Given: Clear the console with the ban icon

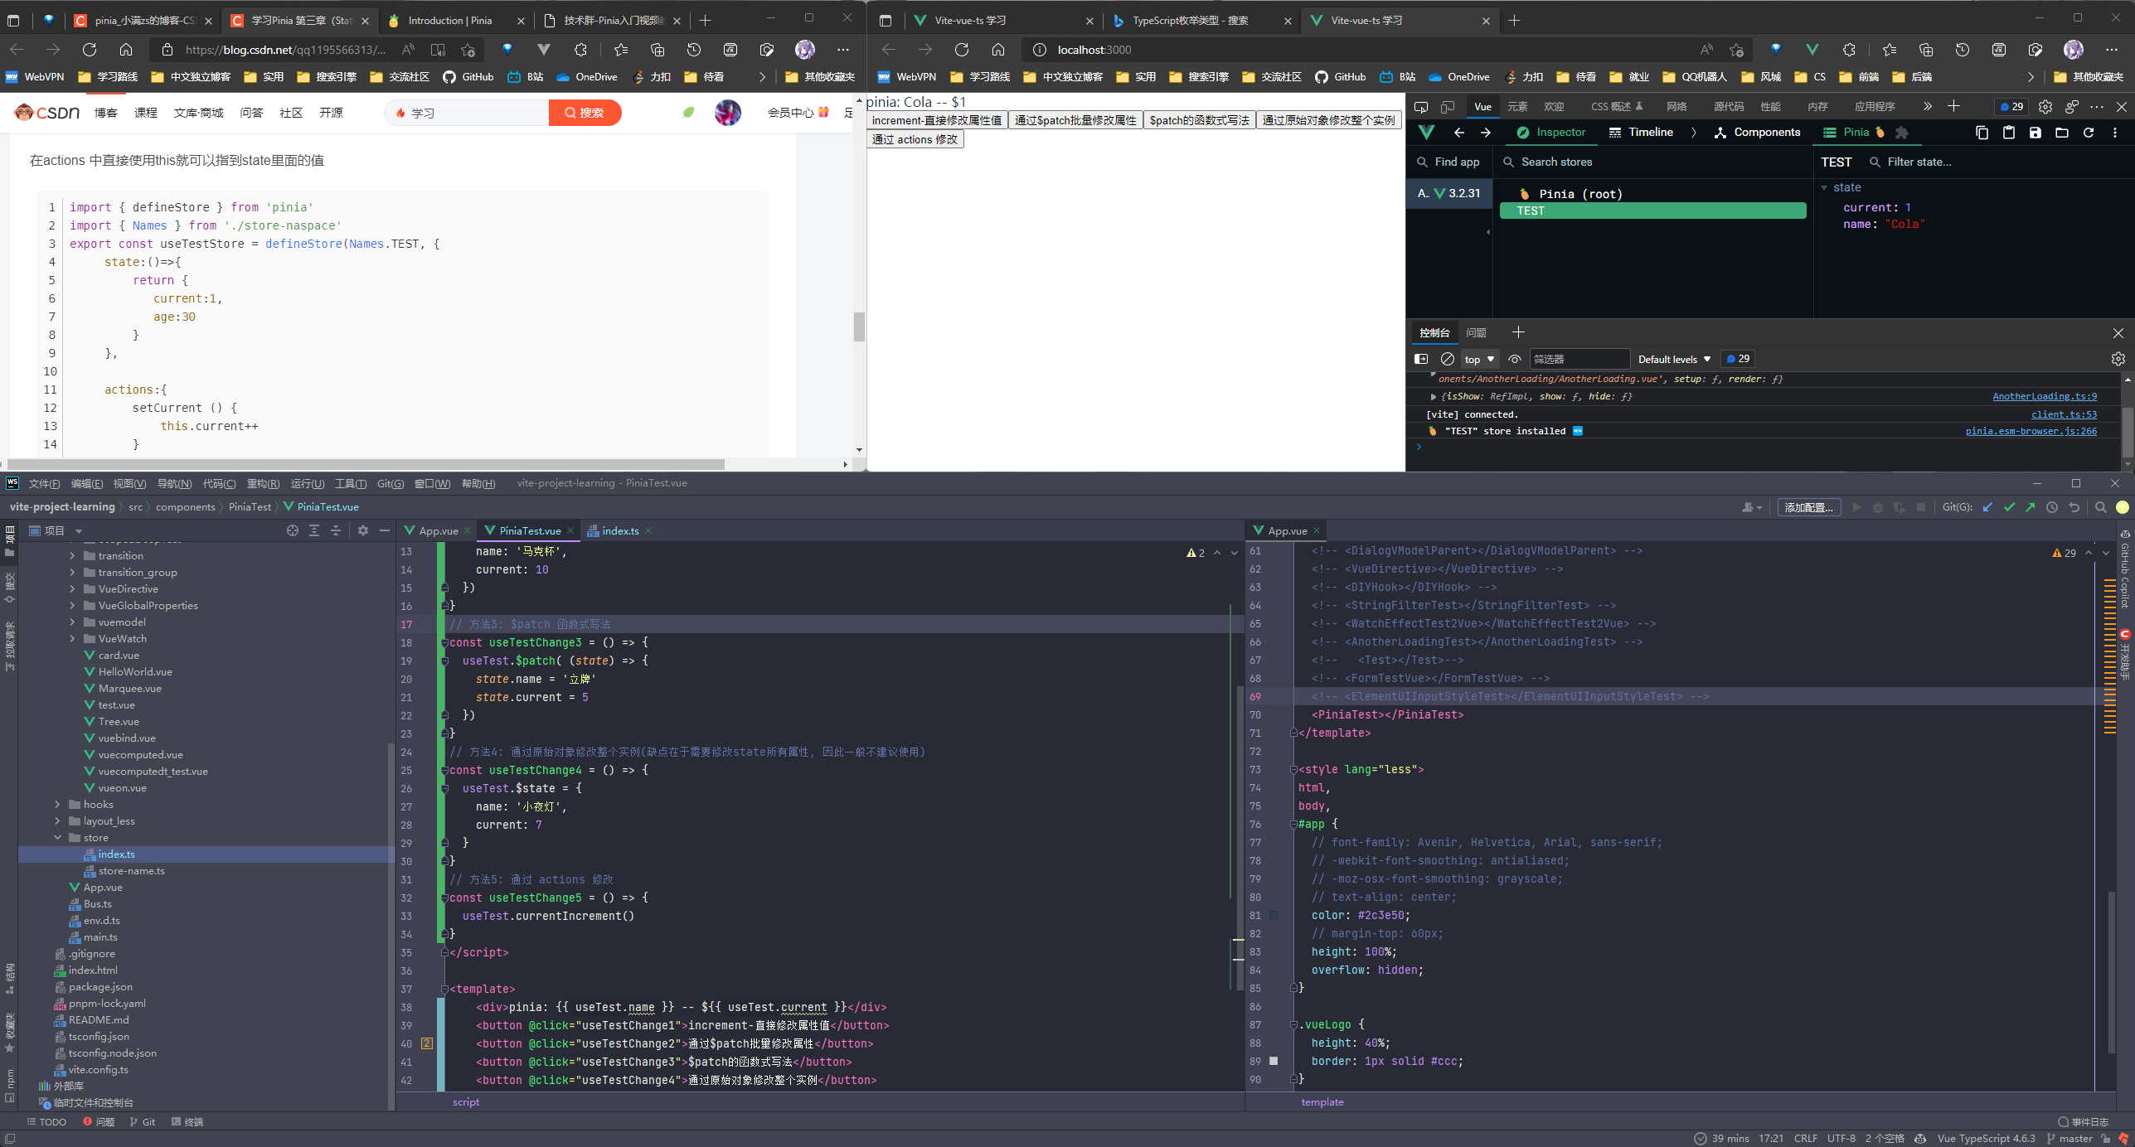Looking at the screenshot, I should pos(1448,360).
